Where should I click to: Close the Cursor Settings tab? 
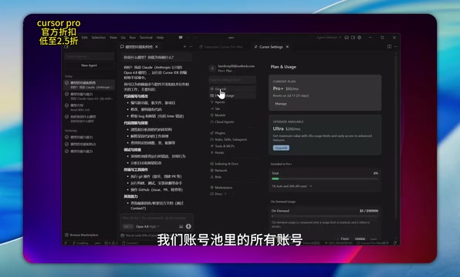coord(287,47)
